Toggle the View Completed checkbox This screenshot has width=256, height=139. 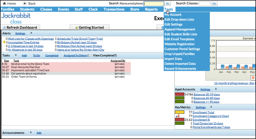pyautogui.click(x=90, y=55)
